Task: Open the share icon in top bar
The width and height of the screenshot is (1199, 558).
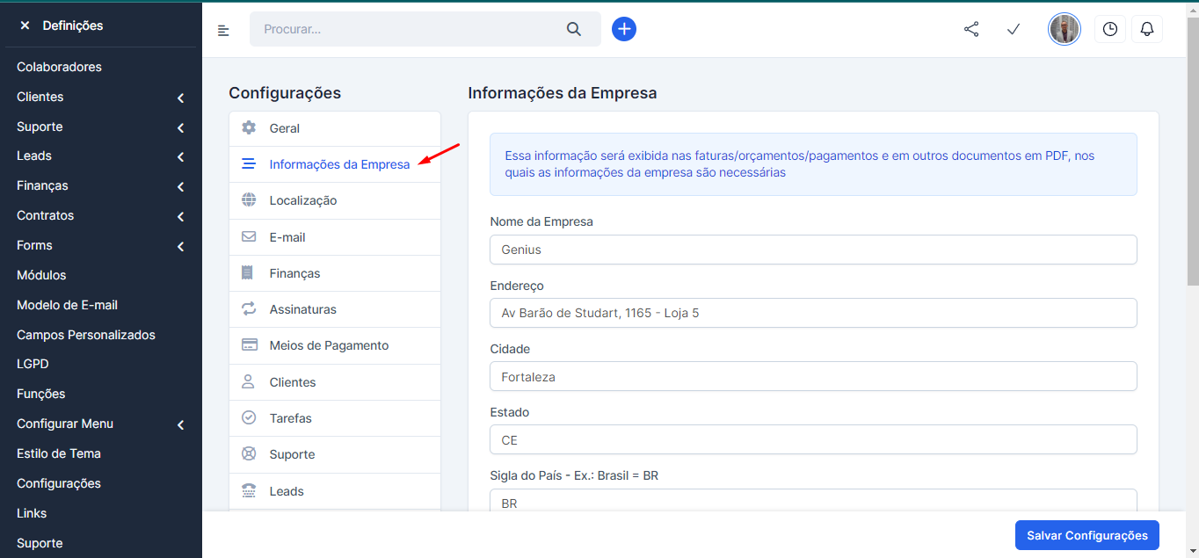Action: click(971, 29)
